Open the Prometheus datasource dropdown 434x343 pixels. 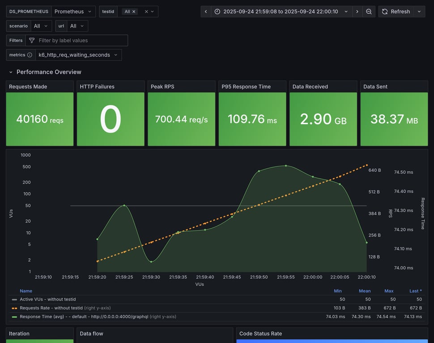(x=73, y=12)
